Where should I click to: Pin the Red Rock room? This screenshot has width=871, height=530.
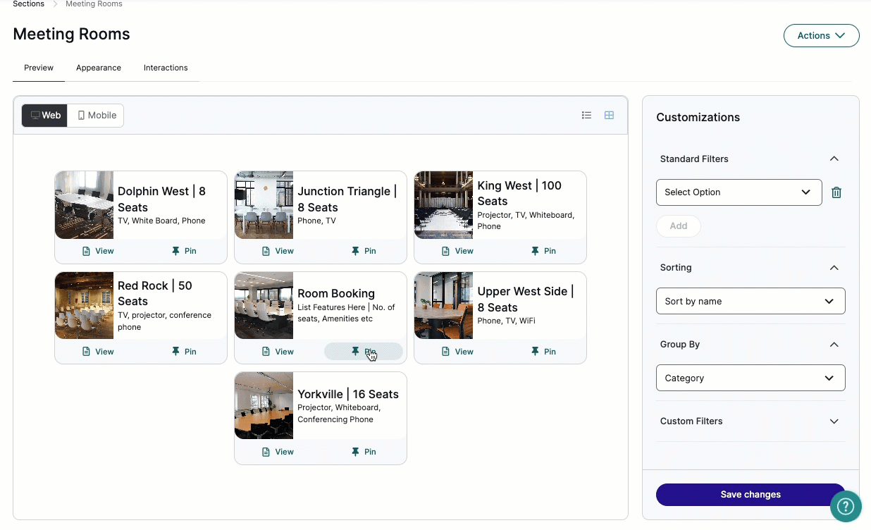pyautogui.click(x=184, y=351)
